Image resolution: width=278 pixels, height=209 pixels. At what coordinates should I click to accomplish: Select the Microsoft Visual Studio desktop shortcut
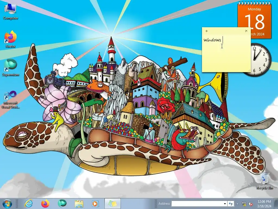pyautogui.click(x=11, y=100)
